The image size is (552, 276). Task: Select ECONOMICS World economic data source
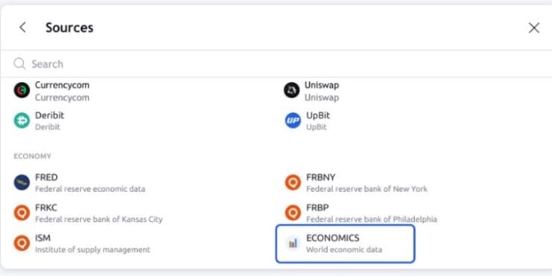(346, 244)
